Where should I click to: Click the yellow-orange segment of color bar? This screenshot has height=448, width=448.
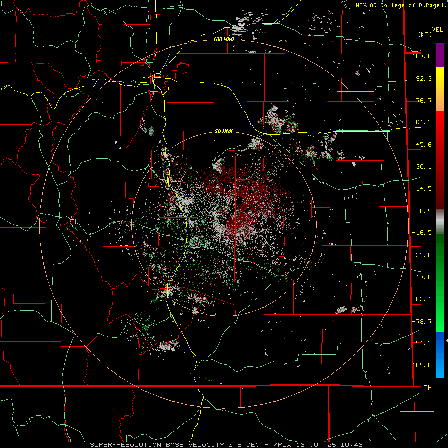coord(440,89)
